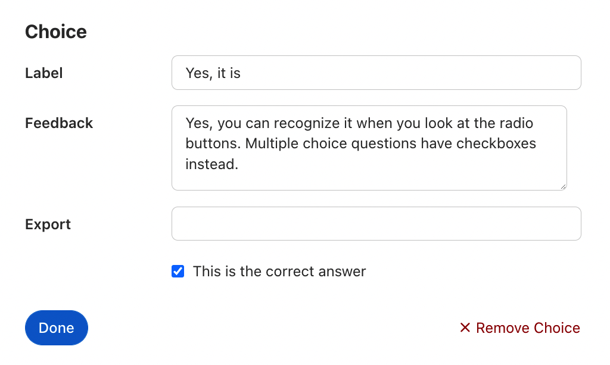
Task: Click the word 'radio' in Feedback text
Action: [517, 124]
